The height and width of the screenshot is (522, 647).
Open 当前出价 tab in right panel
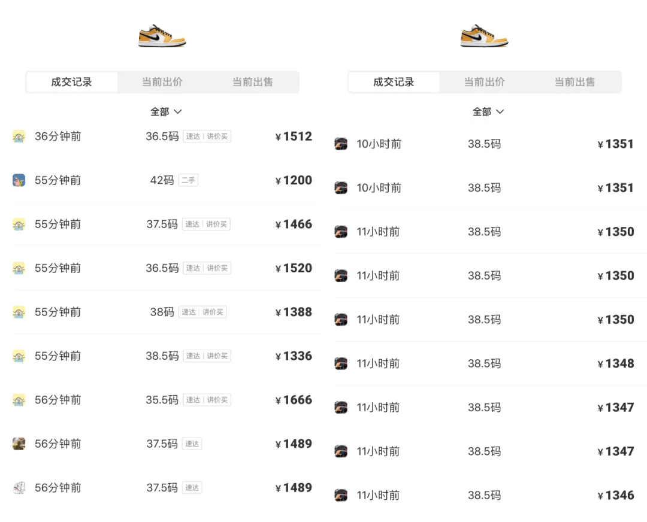click(x=485, y=82)
